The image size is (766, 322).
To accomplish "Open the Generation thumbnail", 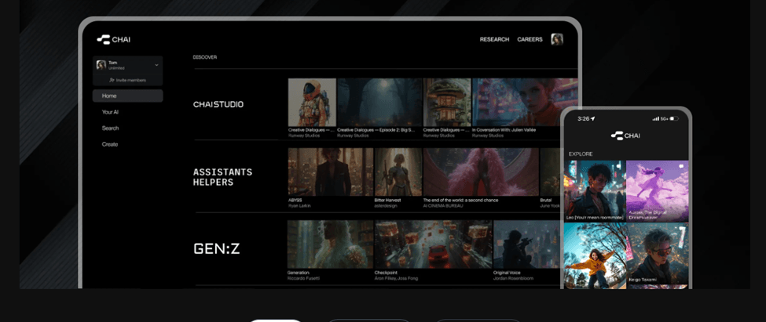I will (330, 244).
